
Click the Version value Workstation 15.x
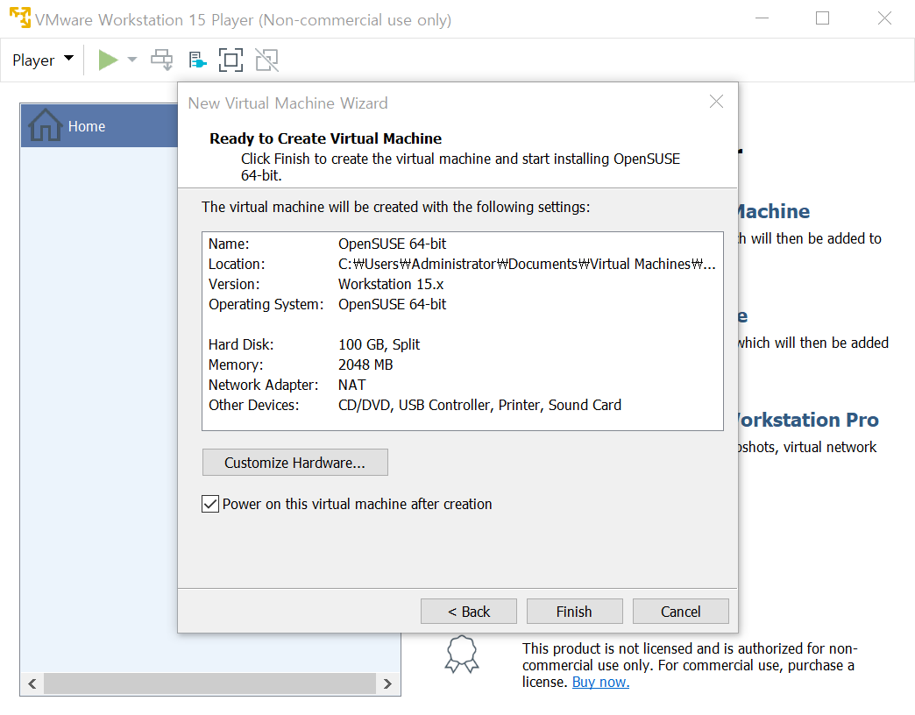tap(391, 284)
